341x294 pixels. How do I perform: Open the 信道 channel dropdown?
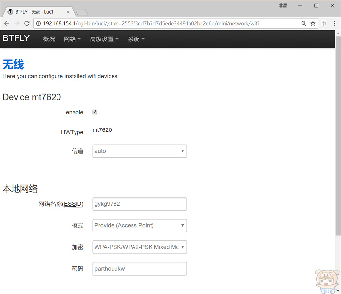(x=139, y=151)
